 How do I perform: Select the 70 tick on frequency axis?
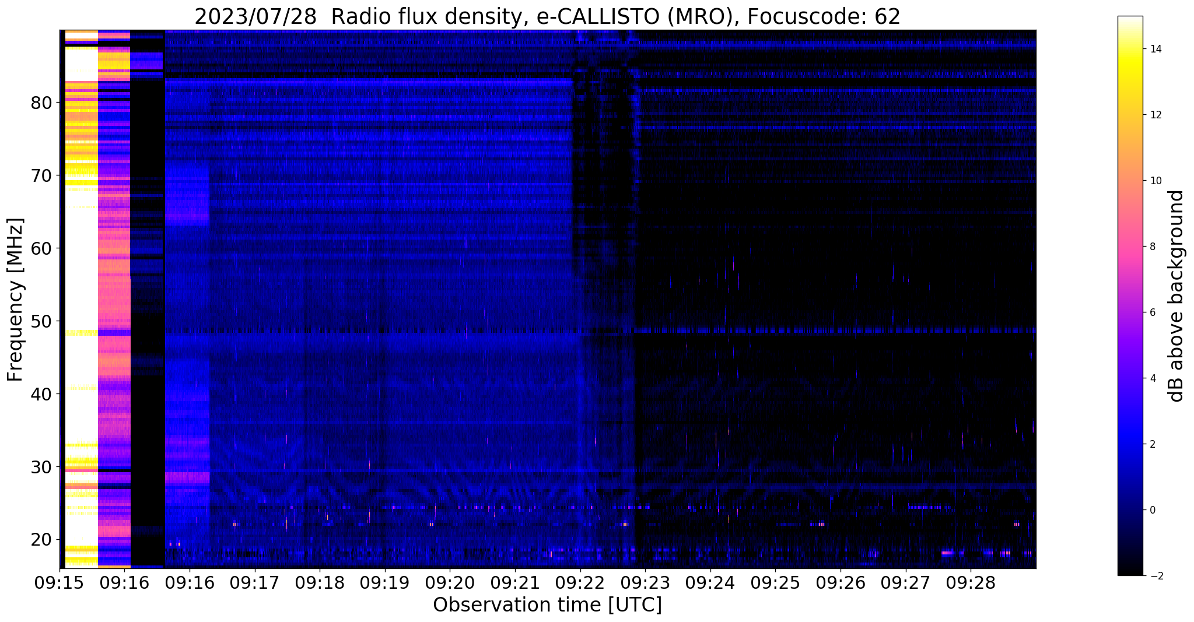(41, 175)
